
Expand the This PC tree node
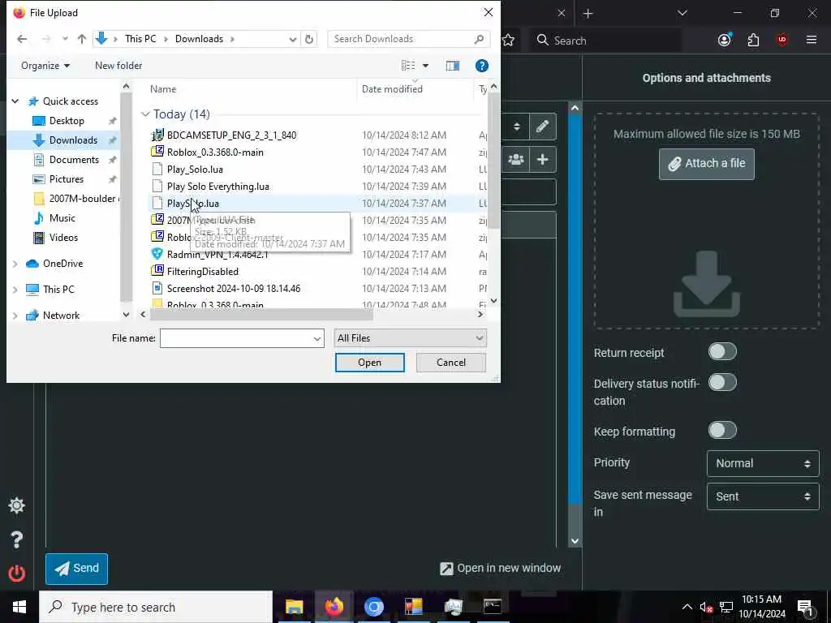click(15, 290)
